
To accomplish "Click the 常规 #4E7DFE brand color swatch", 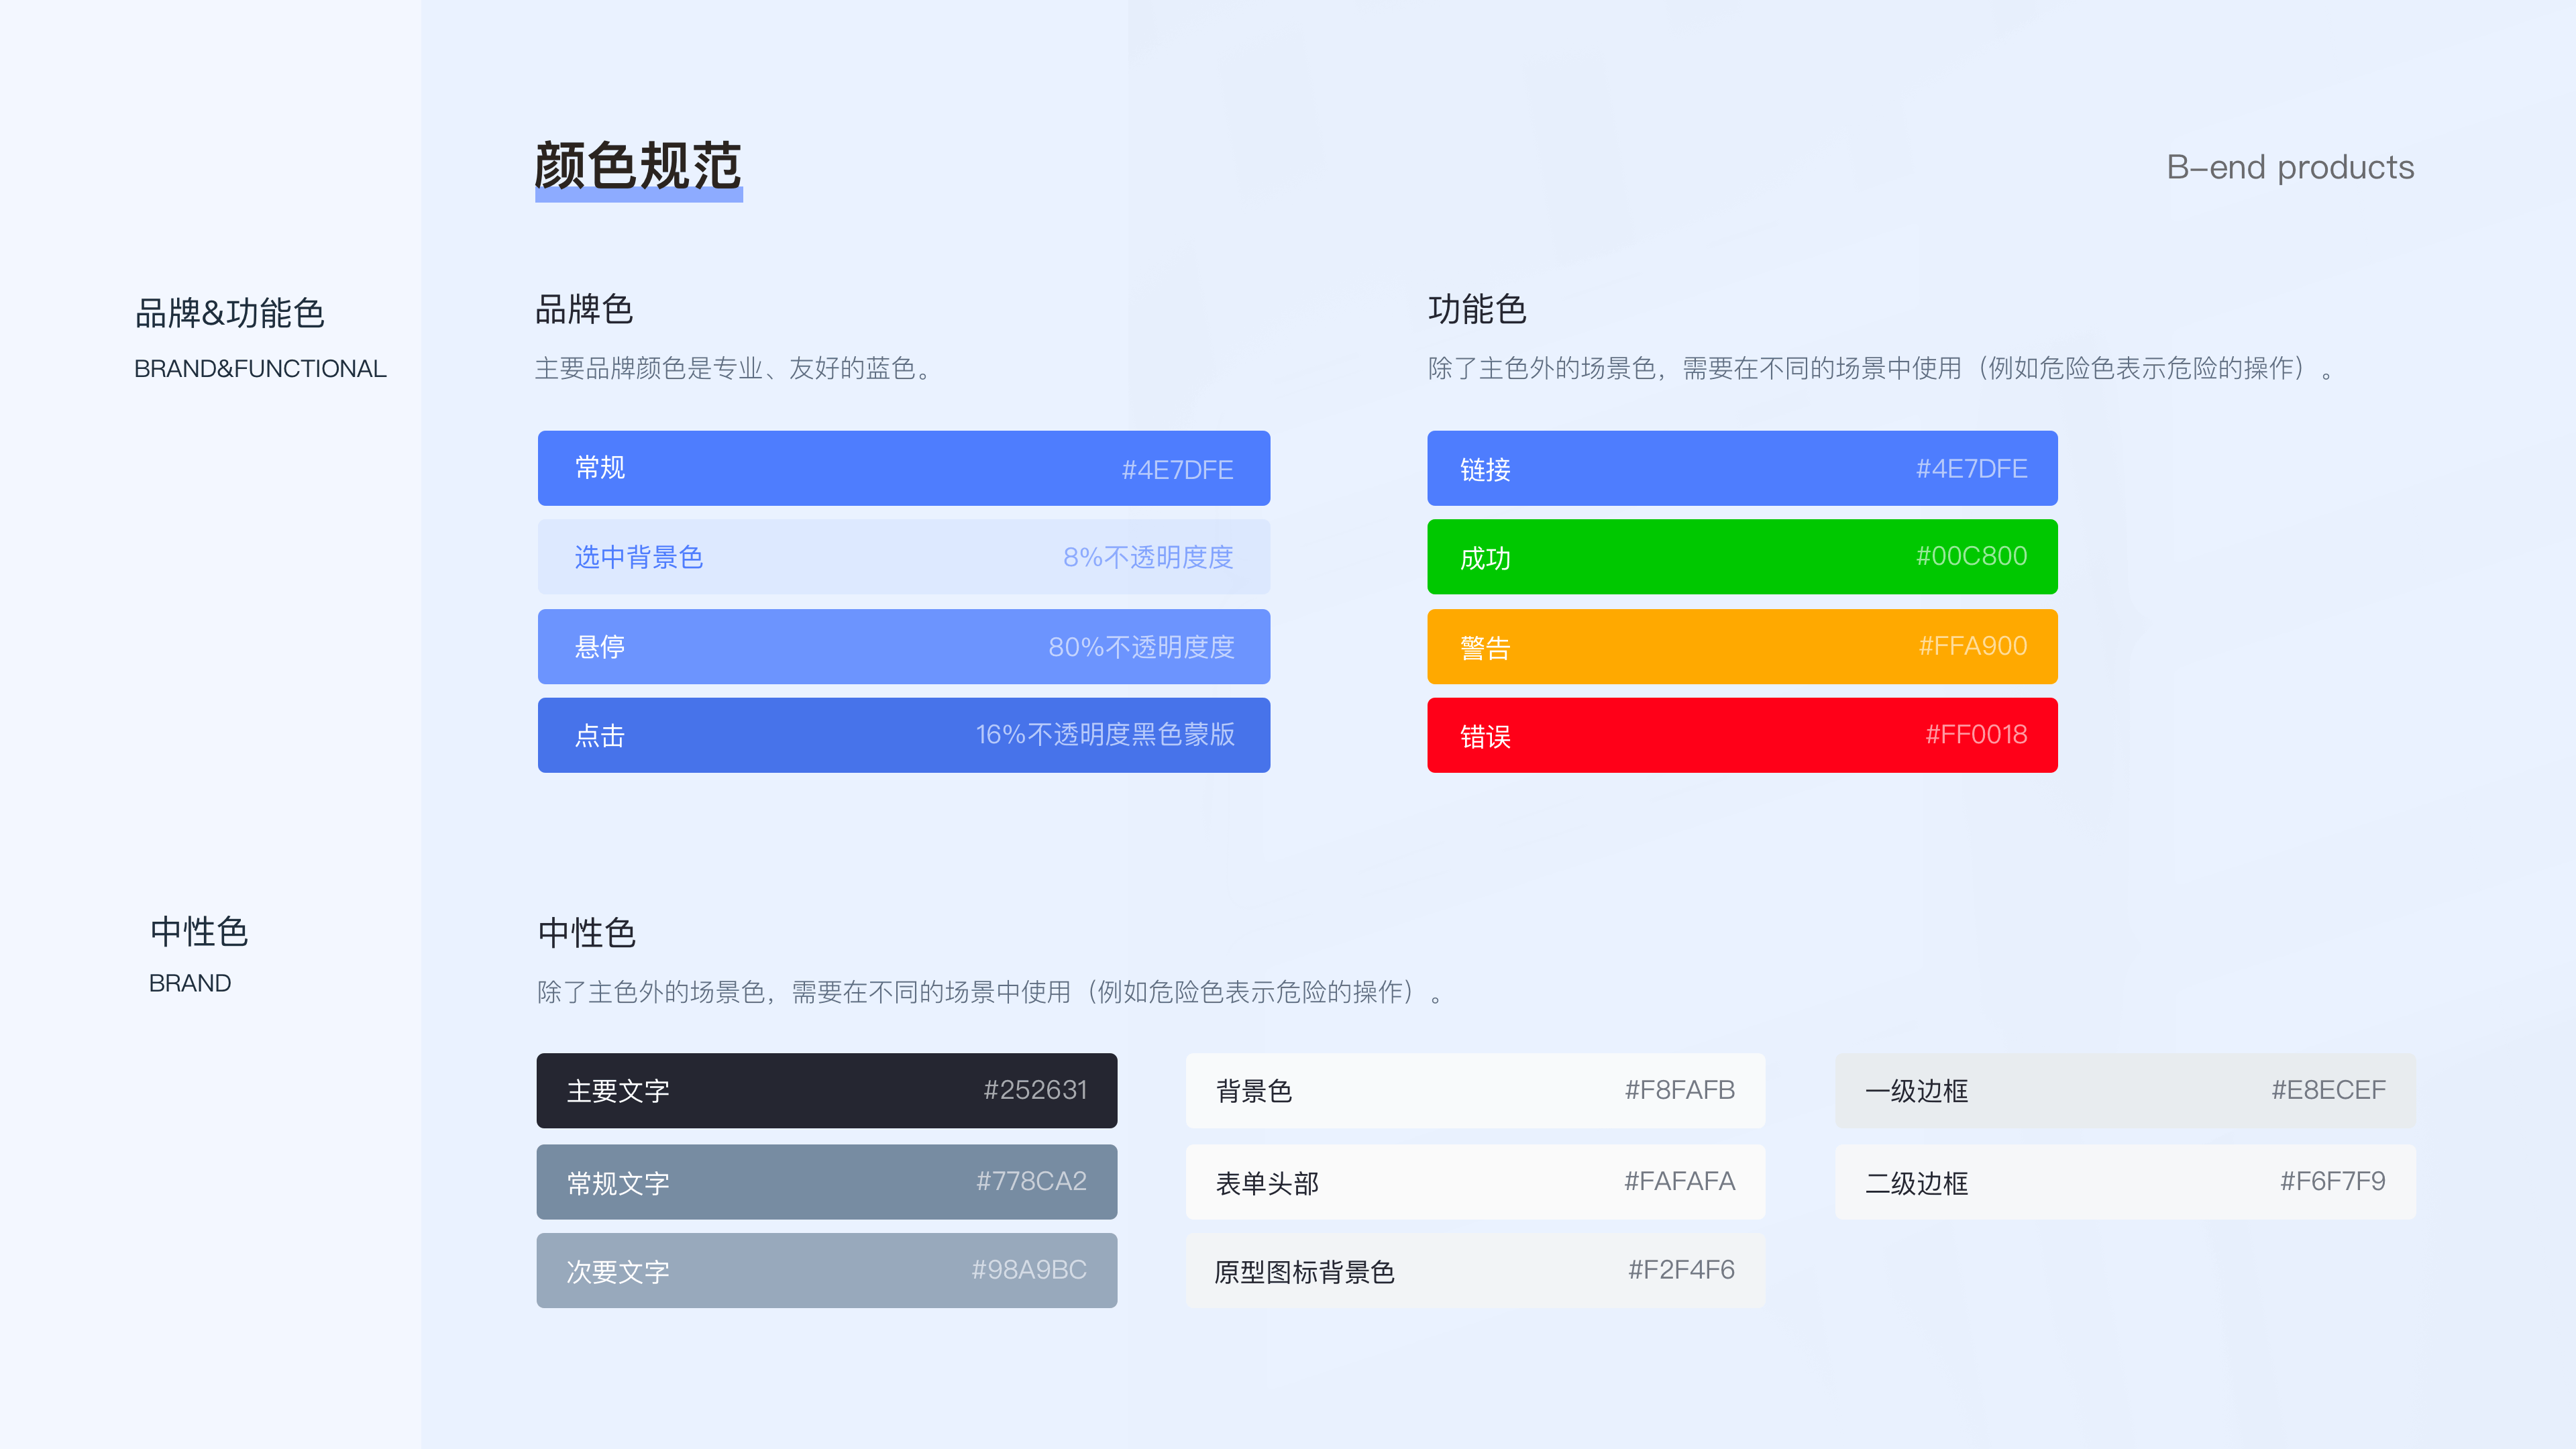I will [x=904, y=468].
